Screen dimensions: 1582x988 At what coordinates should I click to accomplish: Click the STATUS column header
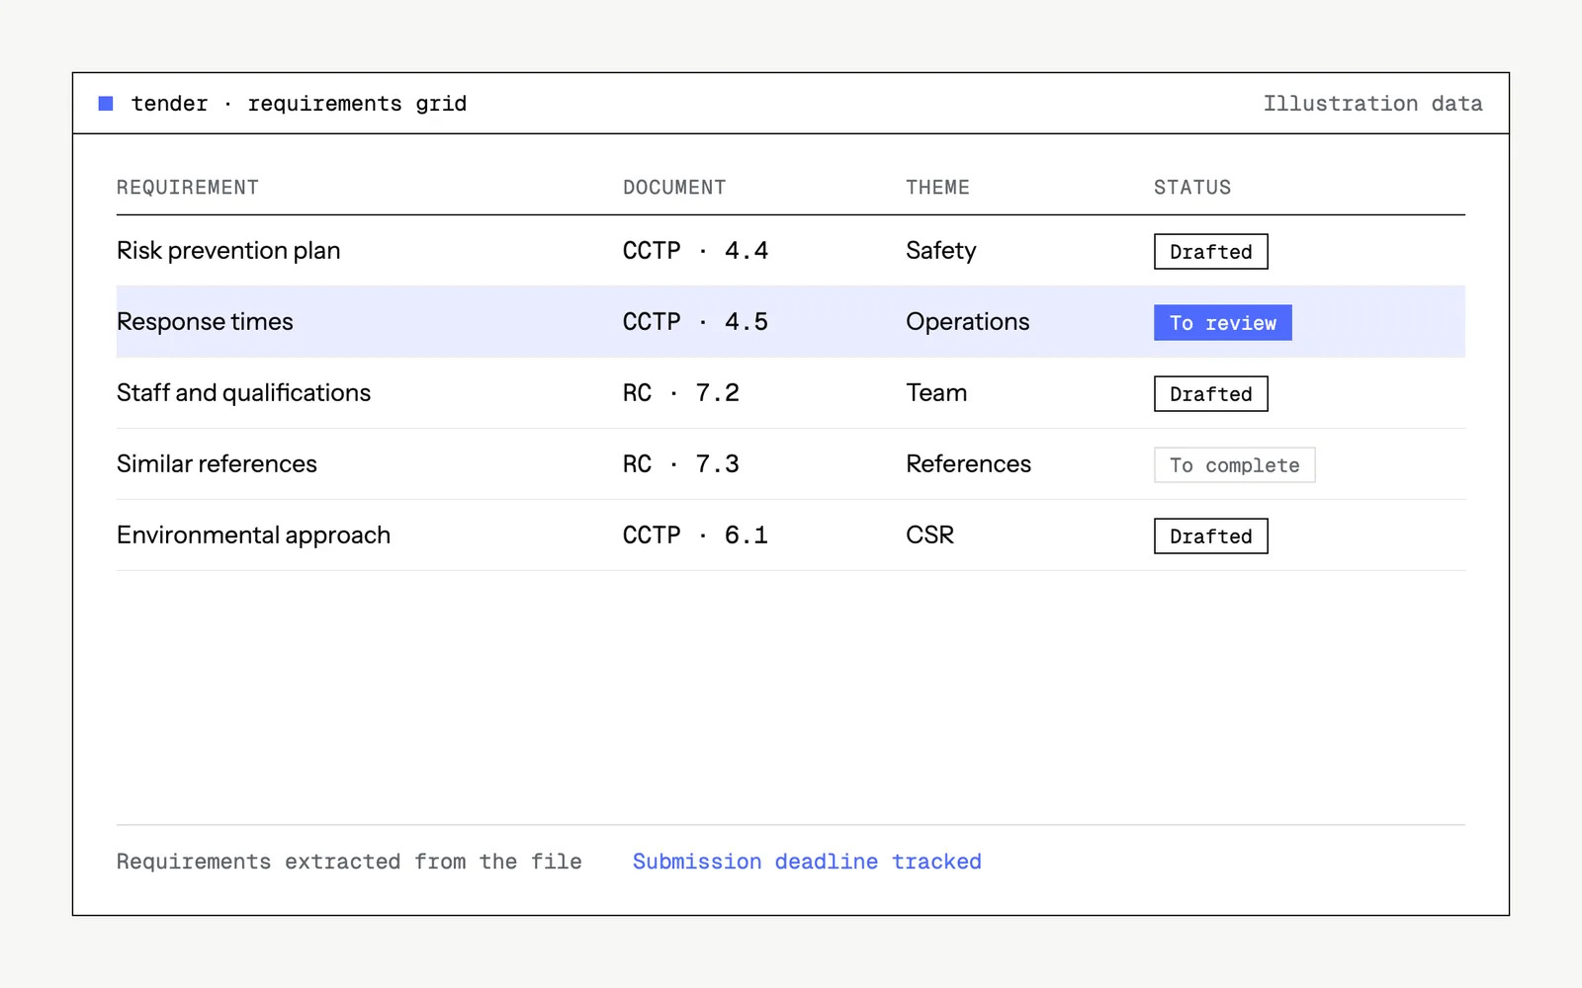point(1192,188)
